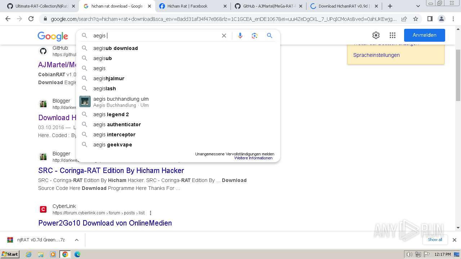461x259 pixels.
Task: Open the Google apps grid
Action: tap(393, 35)
